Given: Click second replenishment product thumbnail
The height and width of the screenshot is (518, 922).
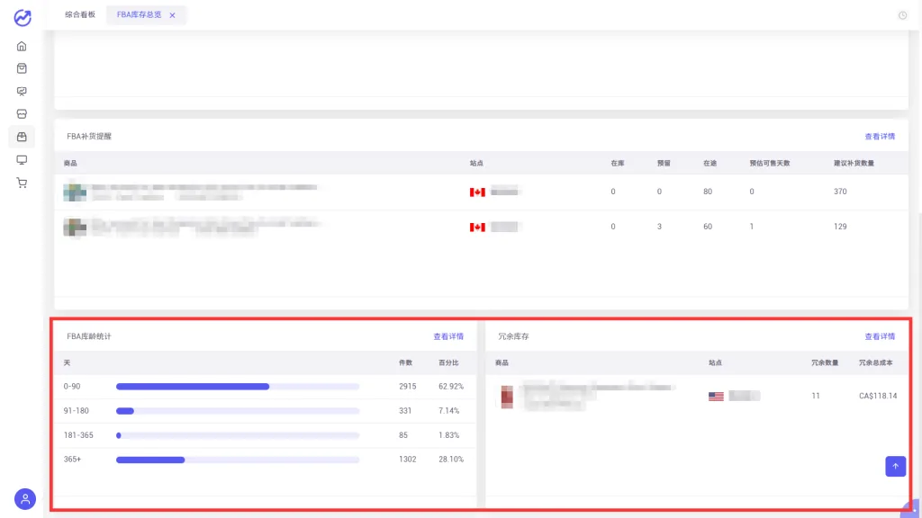Looking at the screenshot, I should point(75,227).
